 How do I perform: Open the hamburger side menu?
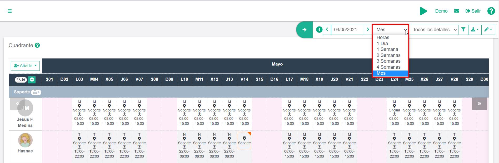pyautogui.click(x=10, y=11)
